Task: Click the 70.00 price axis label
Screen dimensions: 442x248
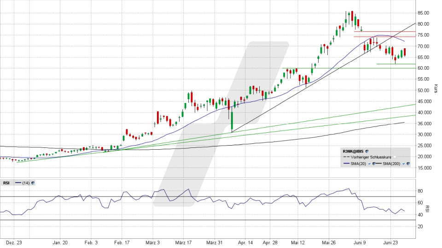Action: [x=424, y=46]
